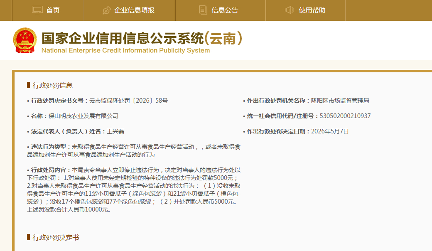The height and width of the screenshot is (251, 432).
Task: Click the legal representative name 王兴磊
Action: pyautogui.click(x=115, y=131)
